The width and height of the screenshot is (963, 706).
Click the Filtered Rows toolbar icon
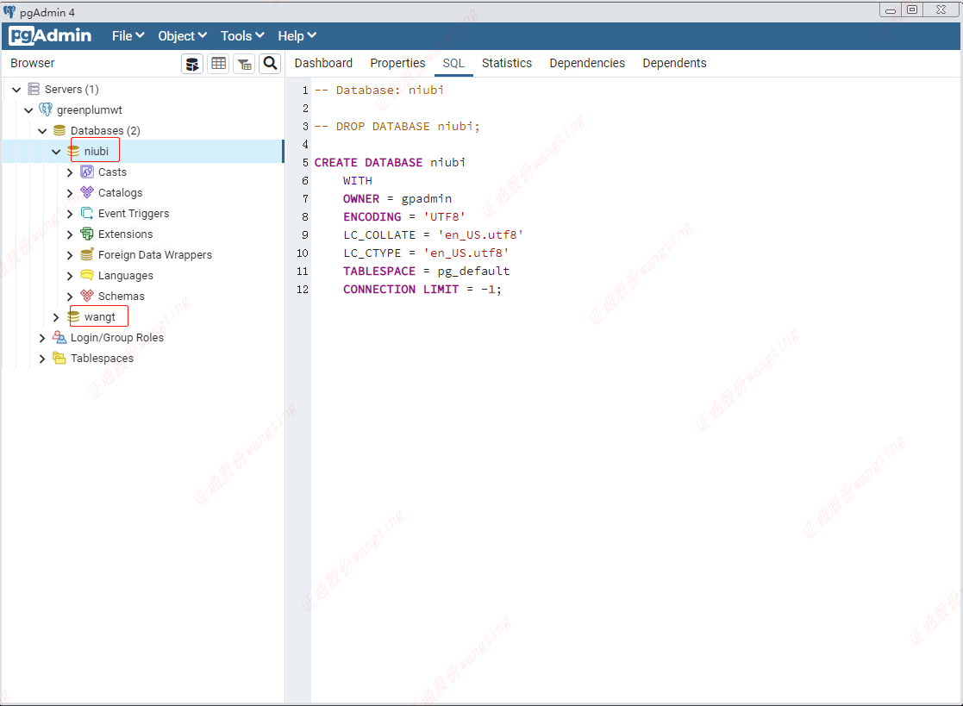(245, 63)
